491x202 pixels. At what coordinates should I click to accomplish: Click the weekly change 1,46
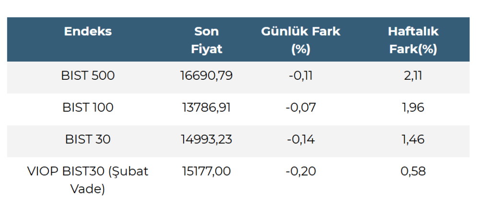pyautogui.click(x=413, y=139)
